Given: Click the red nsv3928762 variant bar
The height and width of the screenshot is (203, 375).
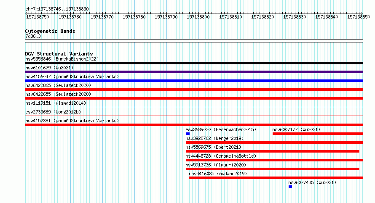Looking at the screenshot, I should 274,142.
